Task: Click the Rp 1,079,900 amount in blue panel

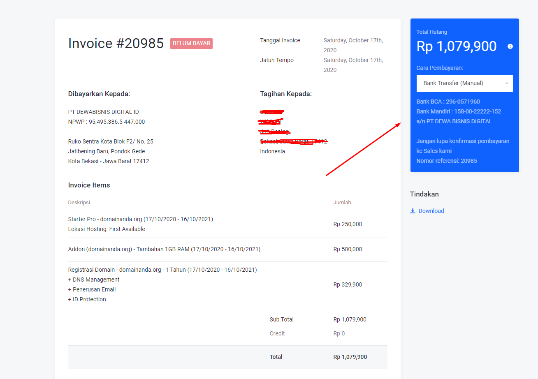Action: [456, 46]
